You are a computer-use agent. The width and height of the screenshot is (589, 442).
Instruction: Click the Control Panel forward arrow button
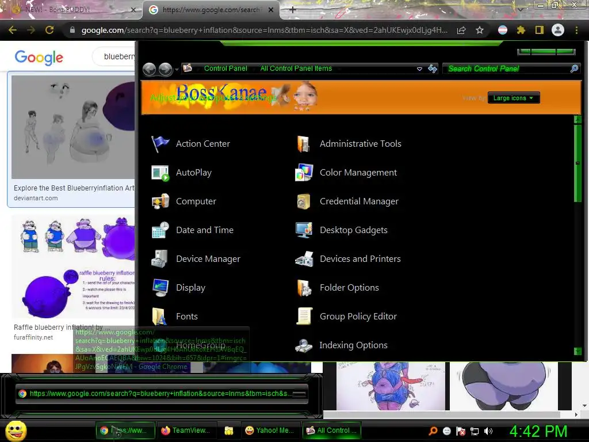tap(165, 69)
